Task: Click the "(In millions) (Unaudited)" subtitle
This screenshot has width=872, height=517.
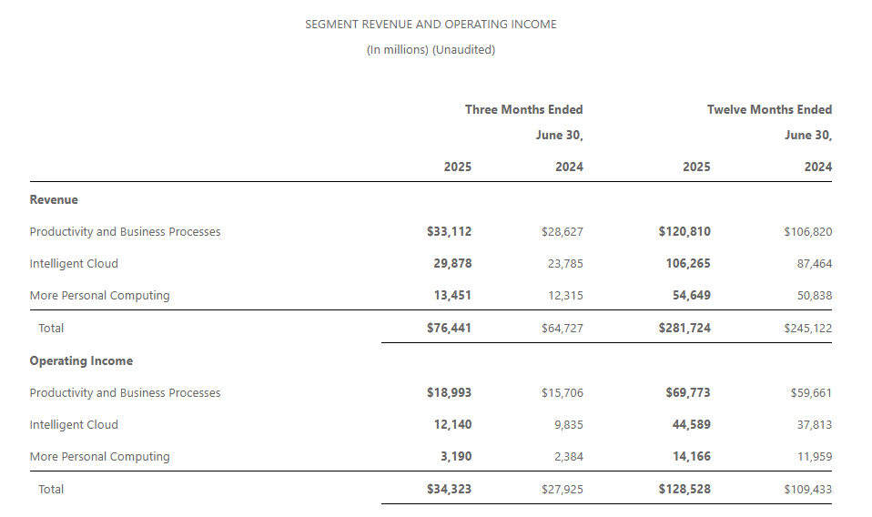Action: click(x=431, y=50)
